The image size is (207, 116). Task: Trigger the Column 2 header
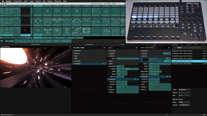48,6
